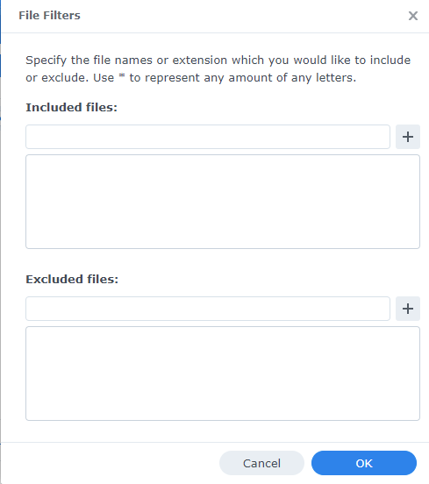Click inside the Included files list box

(223, 202)
